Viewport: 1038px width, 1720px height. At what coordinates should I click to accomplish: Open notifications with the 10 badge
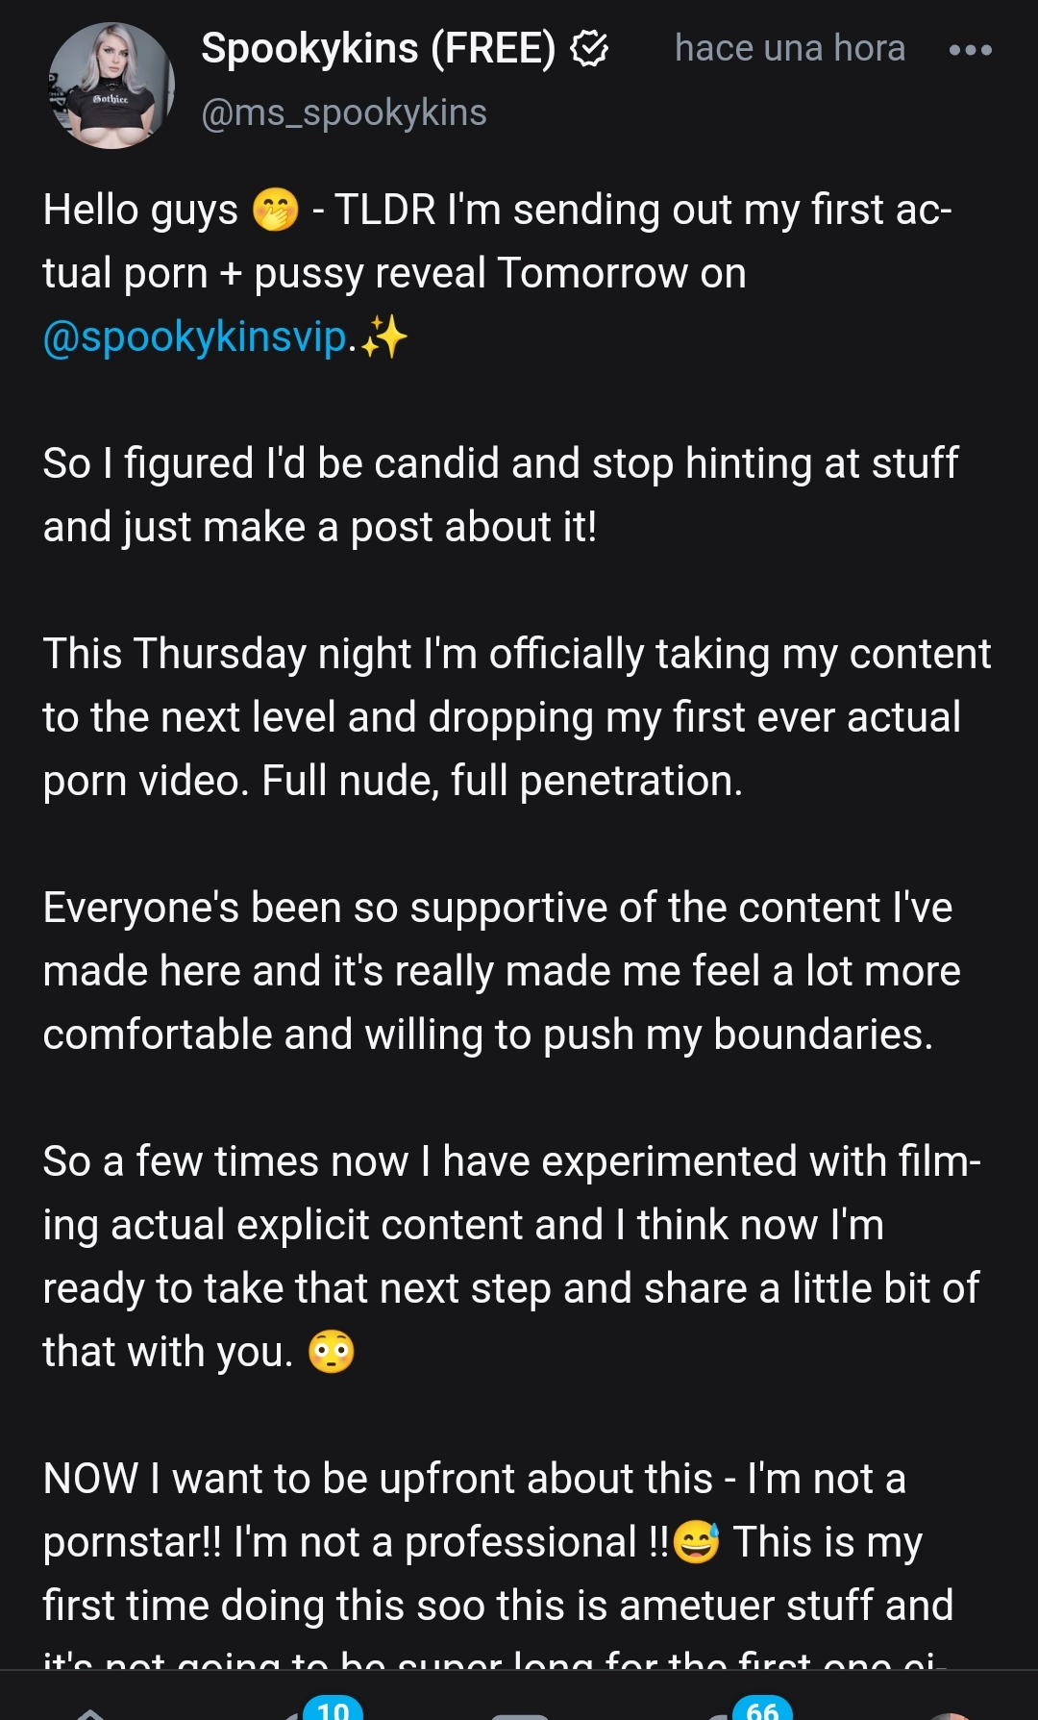coord(308,1711)
